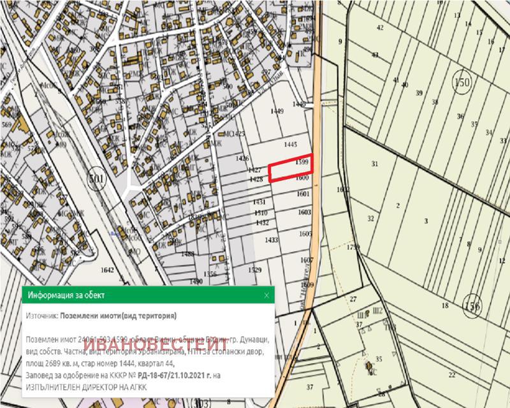The image size is (510, 408).
Task: Select agricultural parcel 18
Action: click(x=445, y=306)
